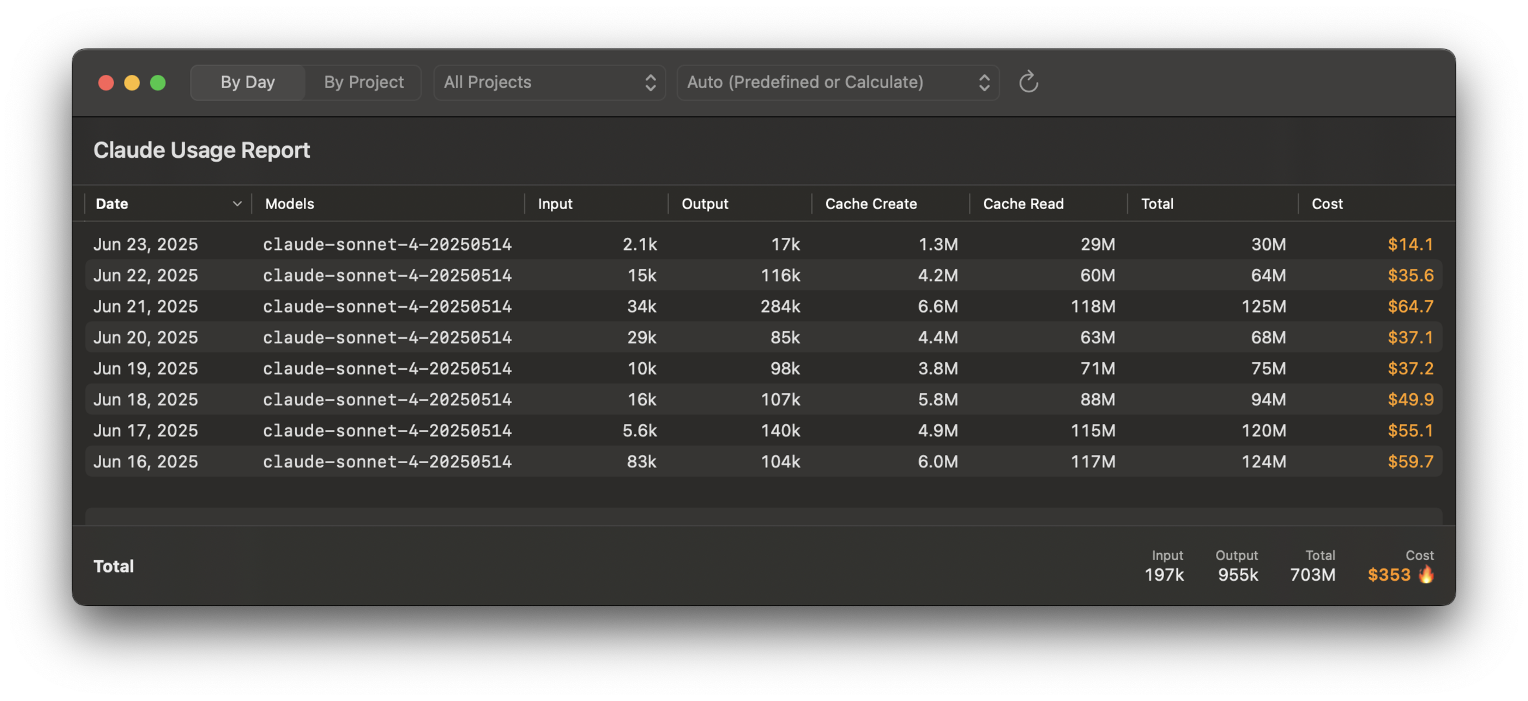Click the $64.7 cost value
This screenshot has height=701, width=1528.
pos(1410,306)
